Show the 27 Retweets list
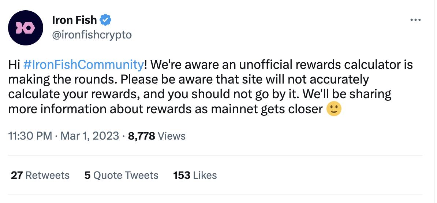The width and height of the screenshot is (437, 203). coord(40,175)
